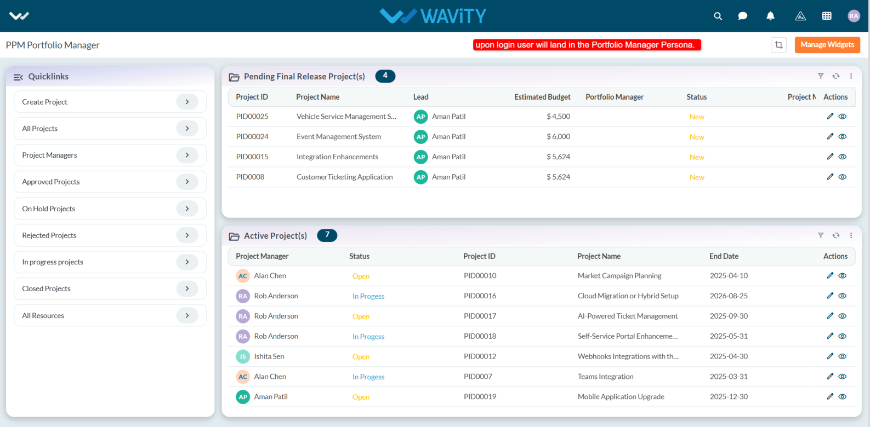The image size is (870, 427).
Task: Edit project PID0008 with pencil icon
Action: click(x=830, y=176)
